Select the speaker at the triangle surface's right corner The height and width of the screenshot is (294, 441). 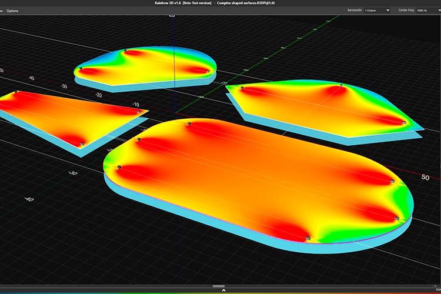click(x=139, y=112)
